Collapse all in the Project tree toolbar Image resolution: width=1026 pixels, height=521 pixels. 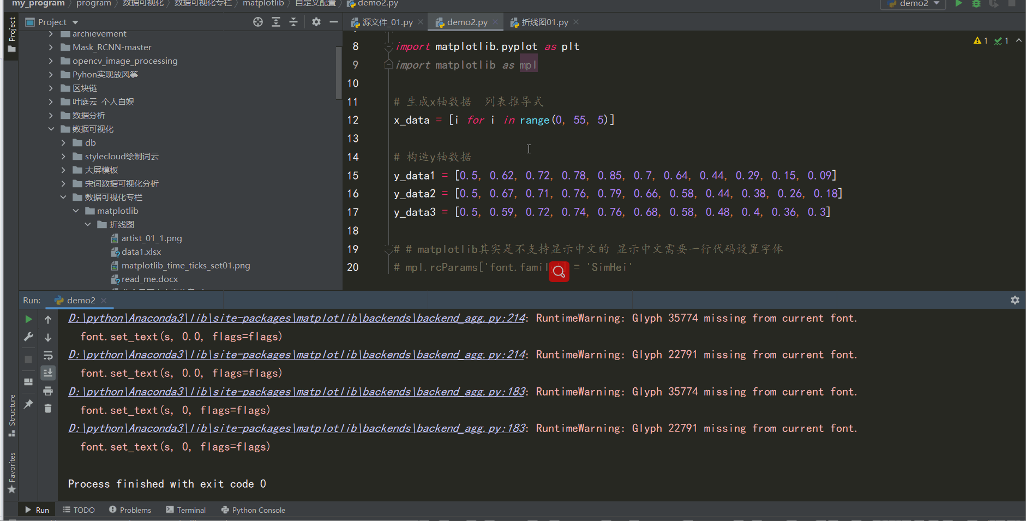[x=293, y=22]
